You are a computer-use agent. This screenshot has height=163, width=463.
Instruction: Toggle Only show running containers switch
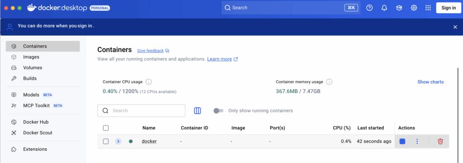pos(218,111)
